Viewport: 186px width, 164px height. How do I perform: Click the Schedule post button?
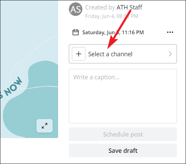(x=123, y=134)
